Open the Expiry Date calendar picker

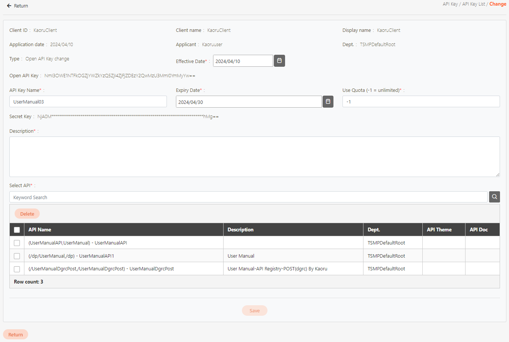tap(328, 102)
